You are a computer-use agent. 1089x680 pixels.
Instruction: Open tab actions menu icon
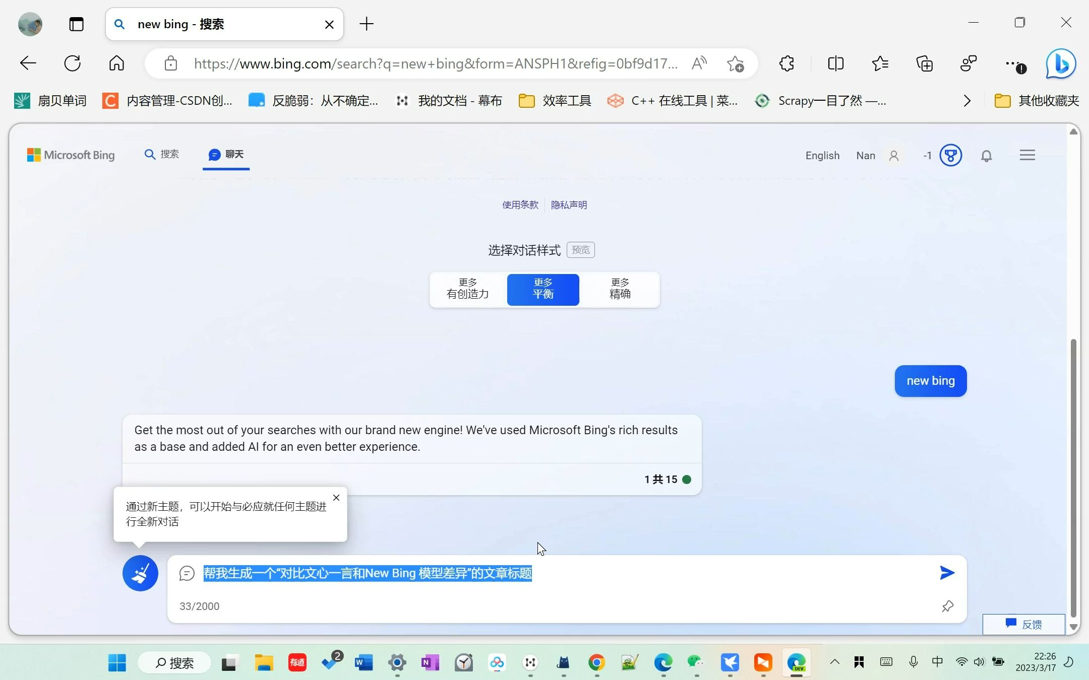(76, 24)
